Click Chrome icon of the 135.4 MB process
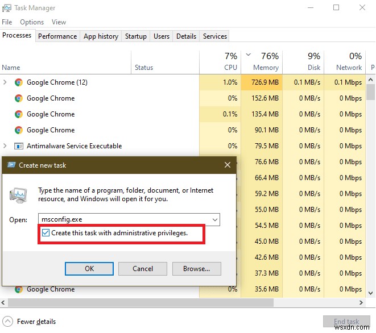The height and width of the screenshot is (333, 376). pos(19,114)
